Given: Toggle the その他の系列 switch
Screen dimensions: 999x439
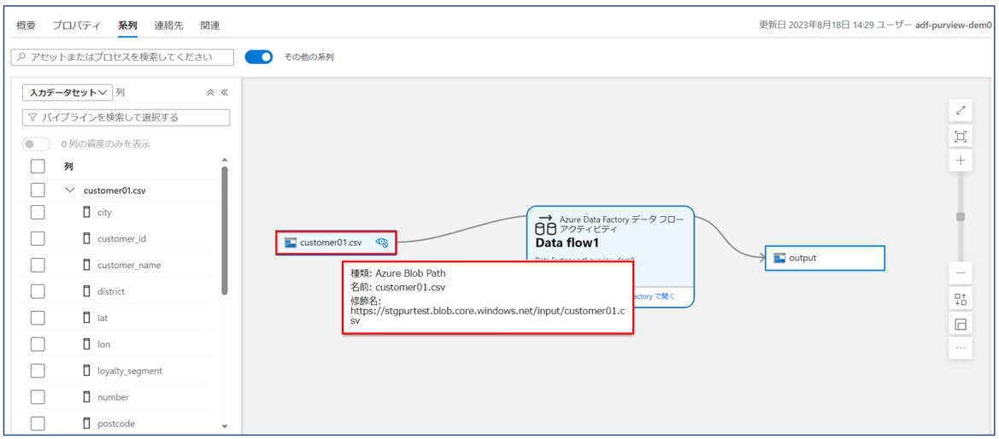Looking at the screenshot, I should pos(259,56).
